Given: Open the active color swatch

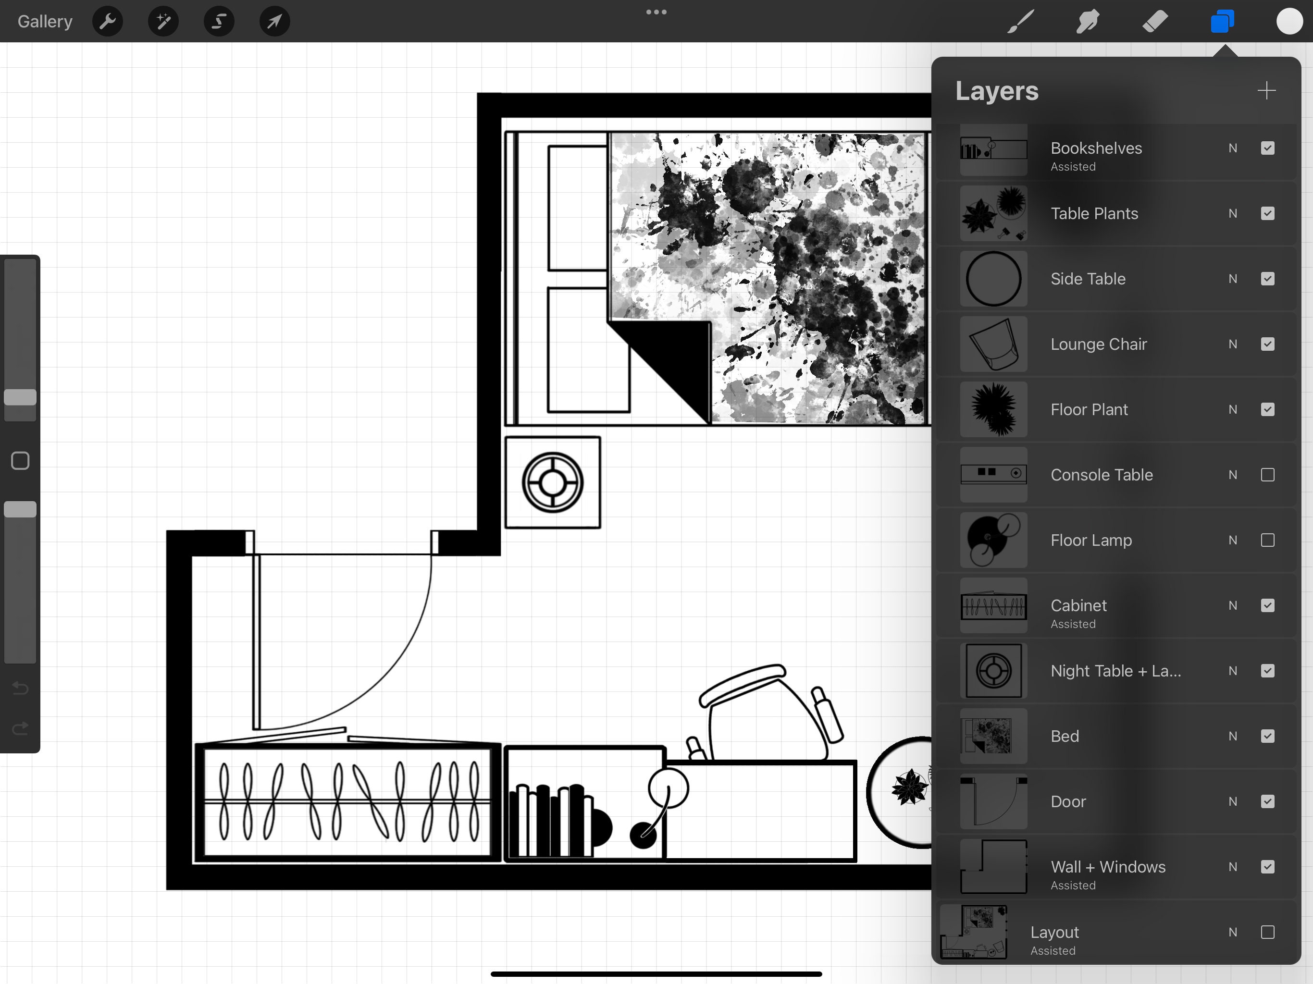Looking at the screenshot, I should [1289, 21].
